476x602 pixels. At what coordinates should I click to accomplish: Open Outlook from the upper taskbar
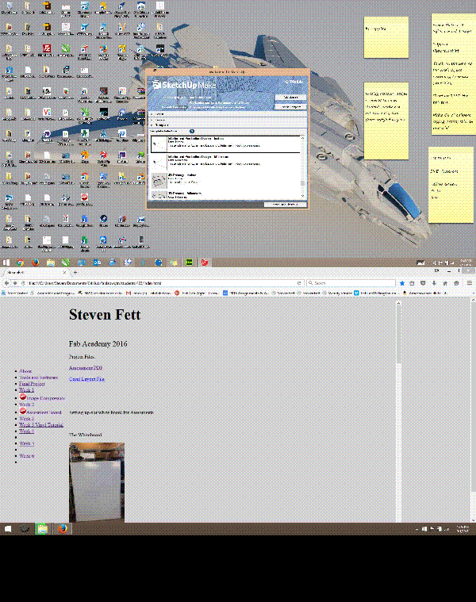pos(97,263)
